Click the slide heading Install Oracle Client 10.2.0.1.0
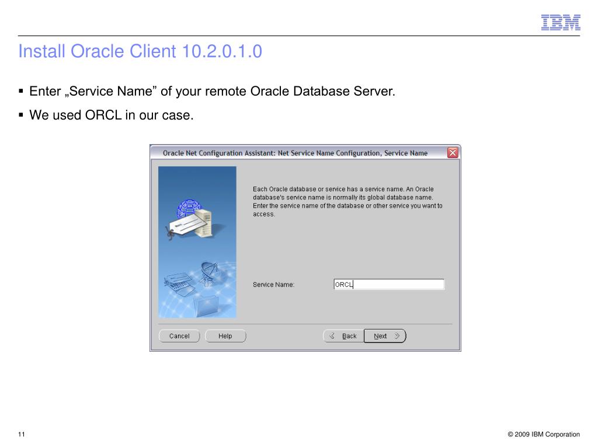 click(140, 51)
